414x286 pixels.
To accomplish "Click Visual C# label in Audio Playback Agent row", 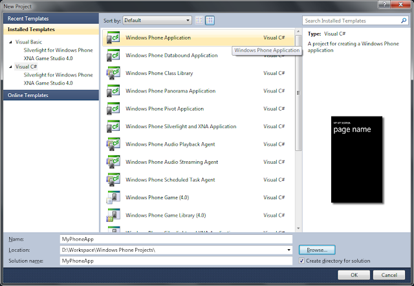I will coord(274,144).
